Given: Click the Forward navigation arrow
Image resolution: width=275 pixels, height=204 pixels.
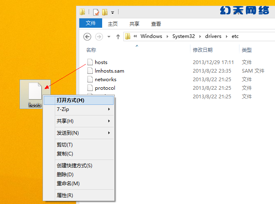Looking at the screenshot, I should click(98, 36).
